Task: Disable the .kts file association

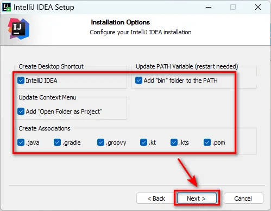Action: tap(174, 142)
